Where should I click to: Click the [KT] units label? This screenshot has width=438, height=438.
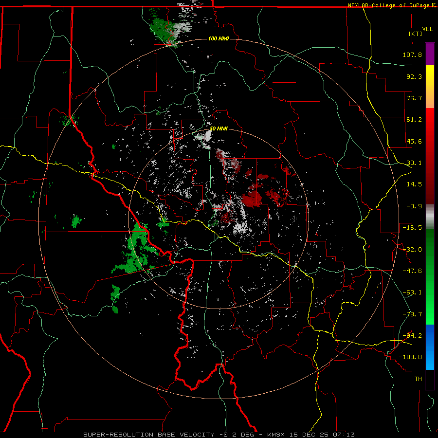(416, 34)
